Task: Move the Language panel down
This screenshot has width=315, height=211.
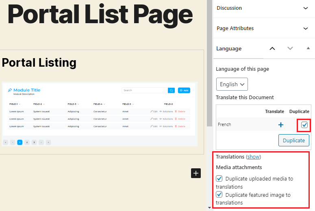Action: click(290, 48)
